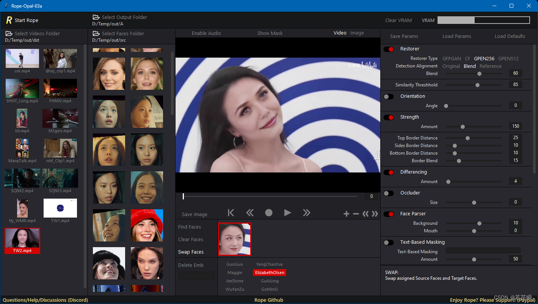Select the GuoGuo embedding
The image size is (538, 304).
235,264
